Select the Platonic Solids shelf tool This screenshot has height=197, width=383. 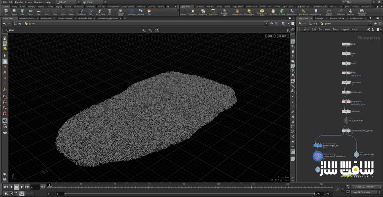click(121, 12)
